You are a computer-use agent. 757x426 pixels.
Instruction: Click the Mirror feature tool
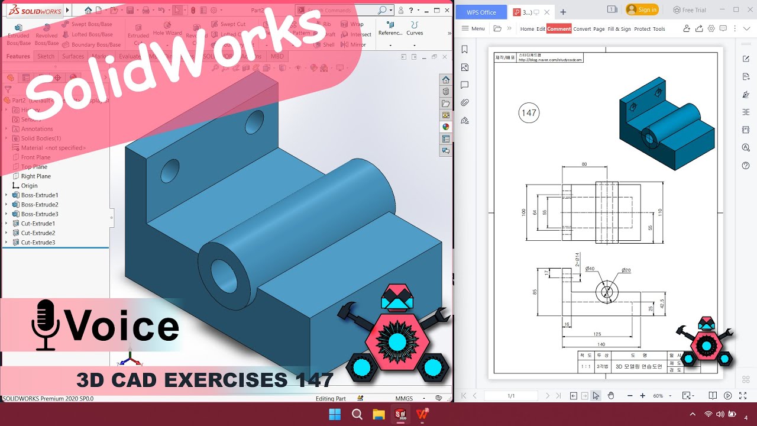click(x=354, y=44)
